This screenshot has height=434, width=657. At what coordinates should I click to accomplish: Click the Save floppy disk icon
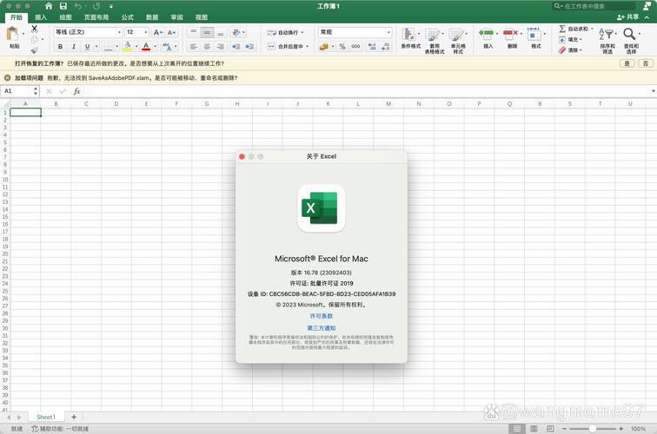63,6
